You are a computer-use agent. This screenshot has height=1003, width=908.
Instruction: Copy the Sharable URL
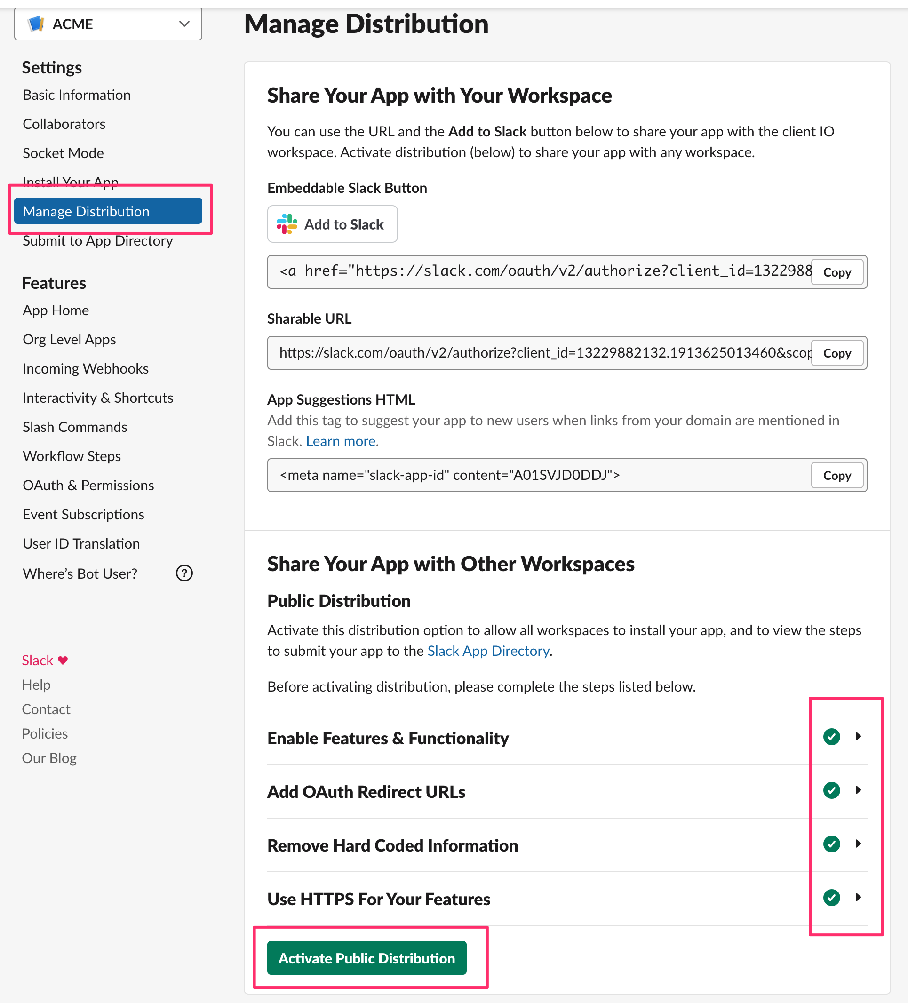(x=837, y=353)
